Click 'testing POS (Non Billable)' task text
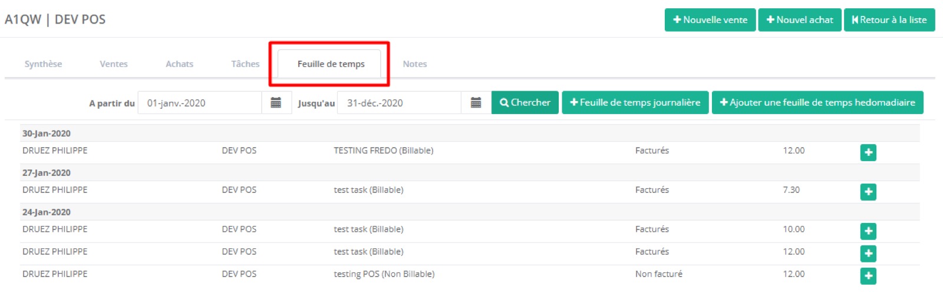943x303 pixels. (384, 274)
